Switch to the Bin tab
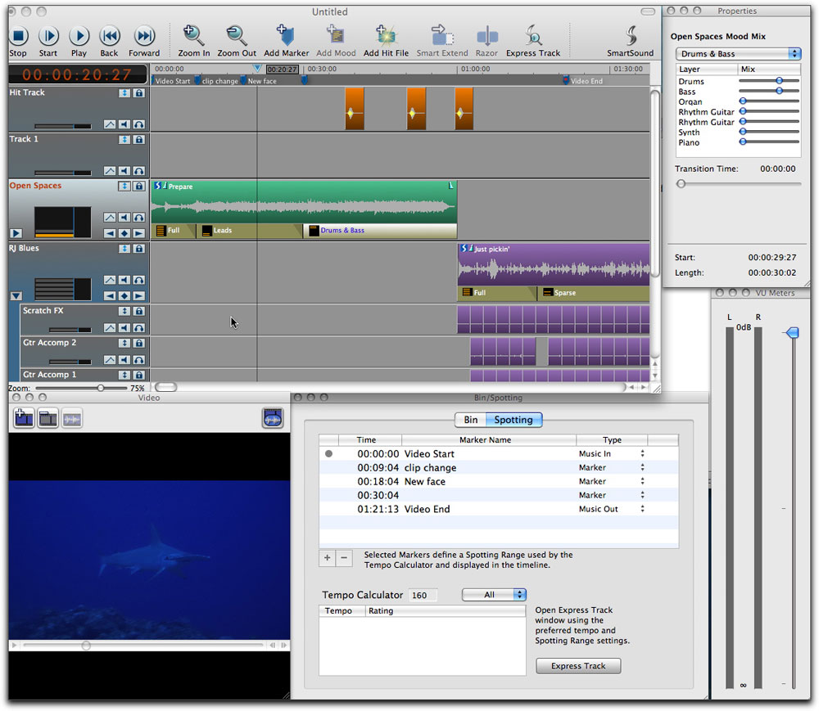The height and width of the screenshot is (711, 819). pos(471,420)
